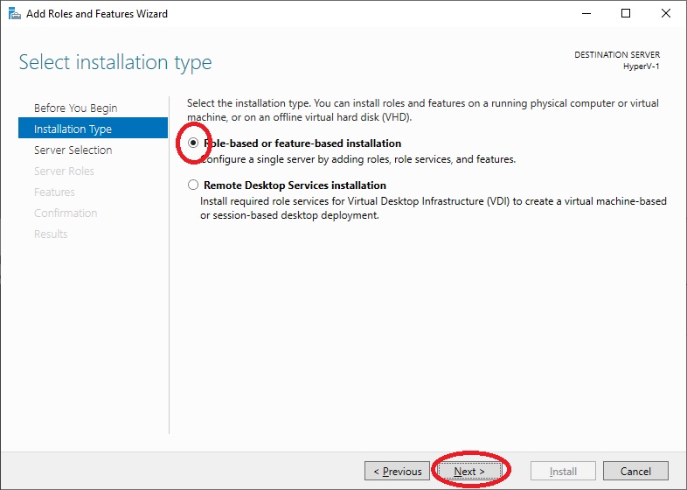Screen dimensions: 687x490
Task: Click the 'Select installation type' heading
Action: tap(115, 62)
